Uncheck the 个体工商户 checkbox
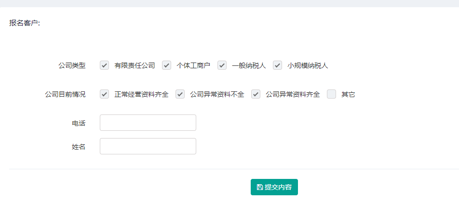The height and width of the screenshot is (202, 459). pos(166,65)
